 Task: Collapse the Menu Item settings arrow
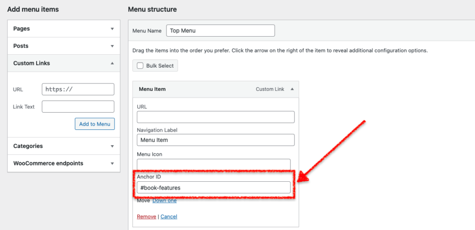[292, 89]
